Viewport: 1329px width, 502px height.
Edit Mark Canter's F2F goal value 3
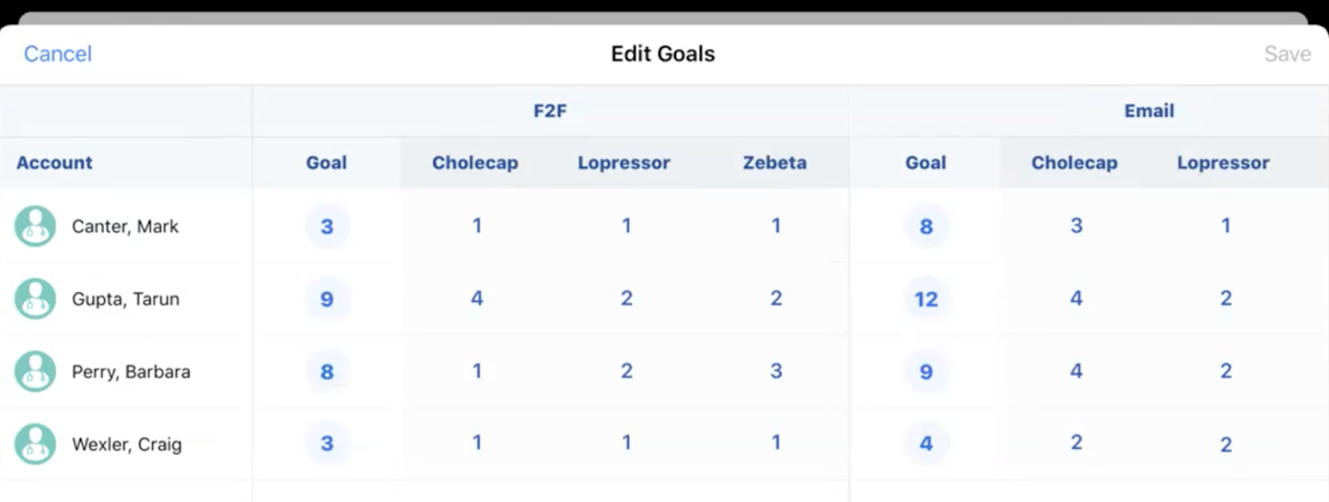(326, 227)
